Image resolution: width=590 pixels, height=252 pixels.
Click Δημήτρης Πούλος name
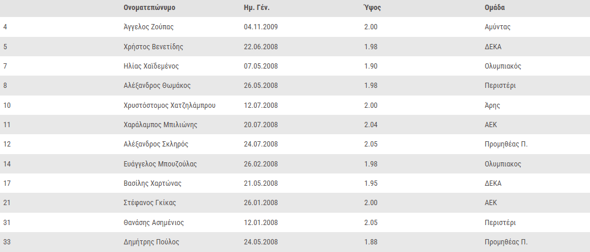151,242
